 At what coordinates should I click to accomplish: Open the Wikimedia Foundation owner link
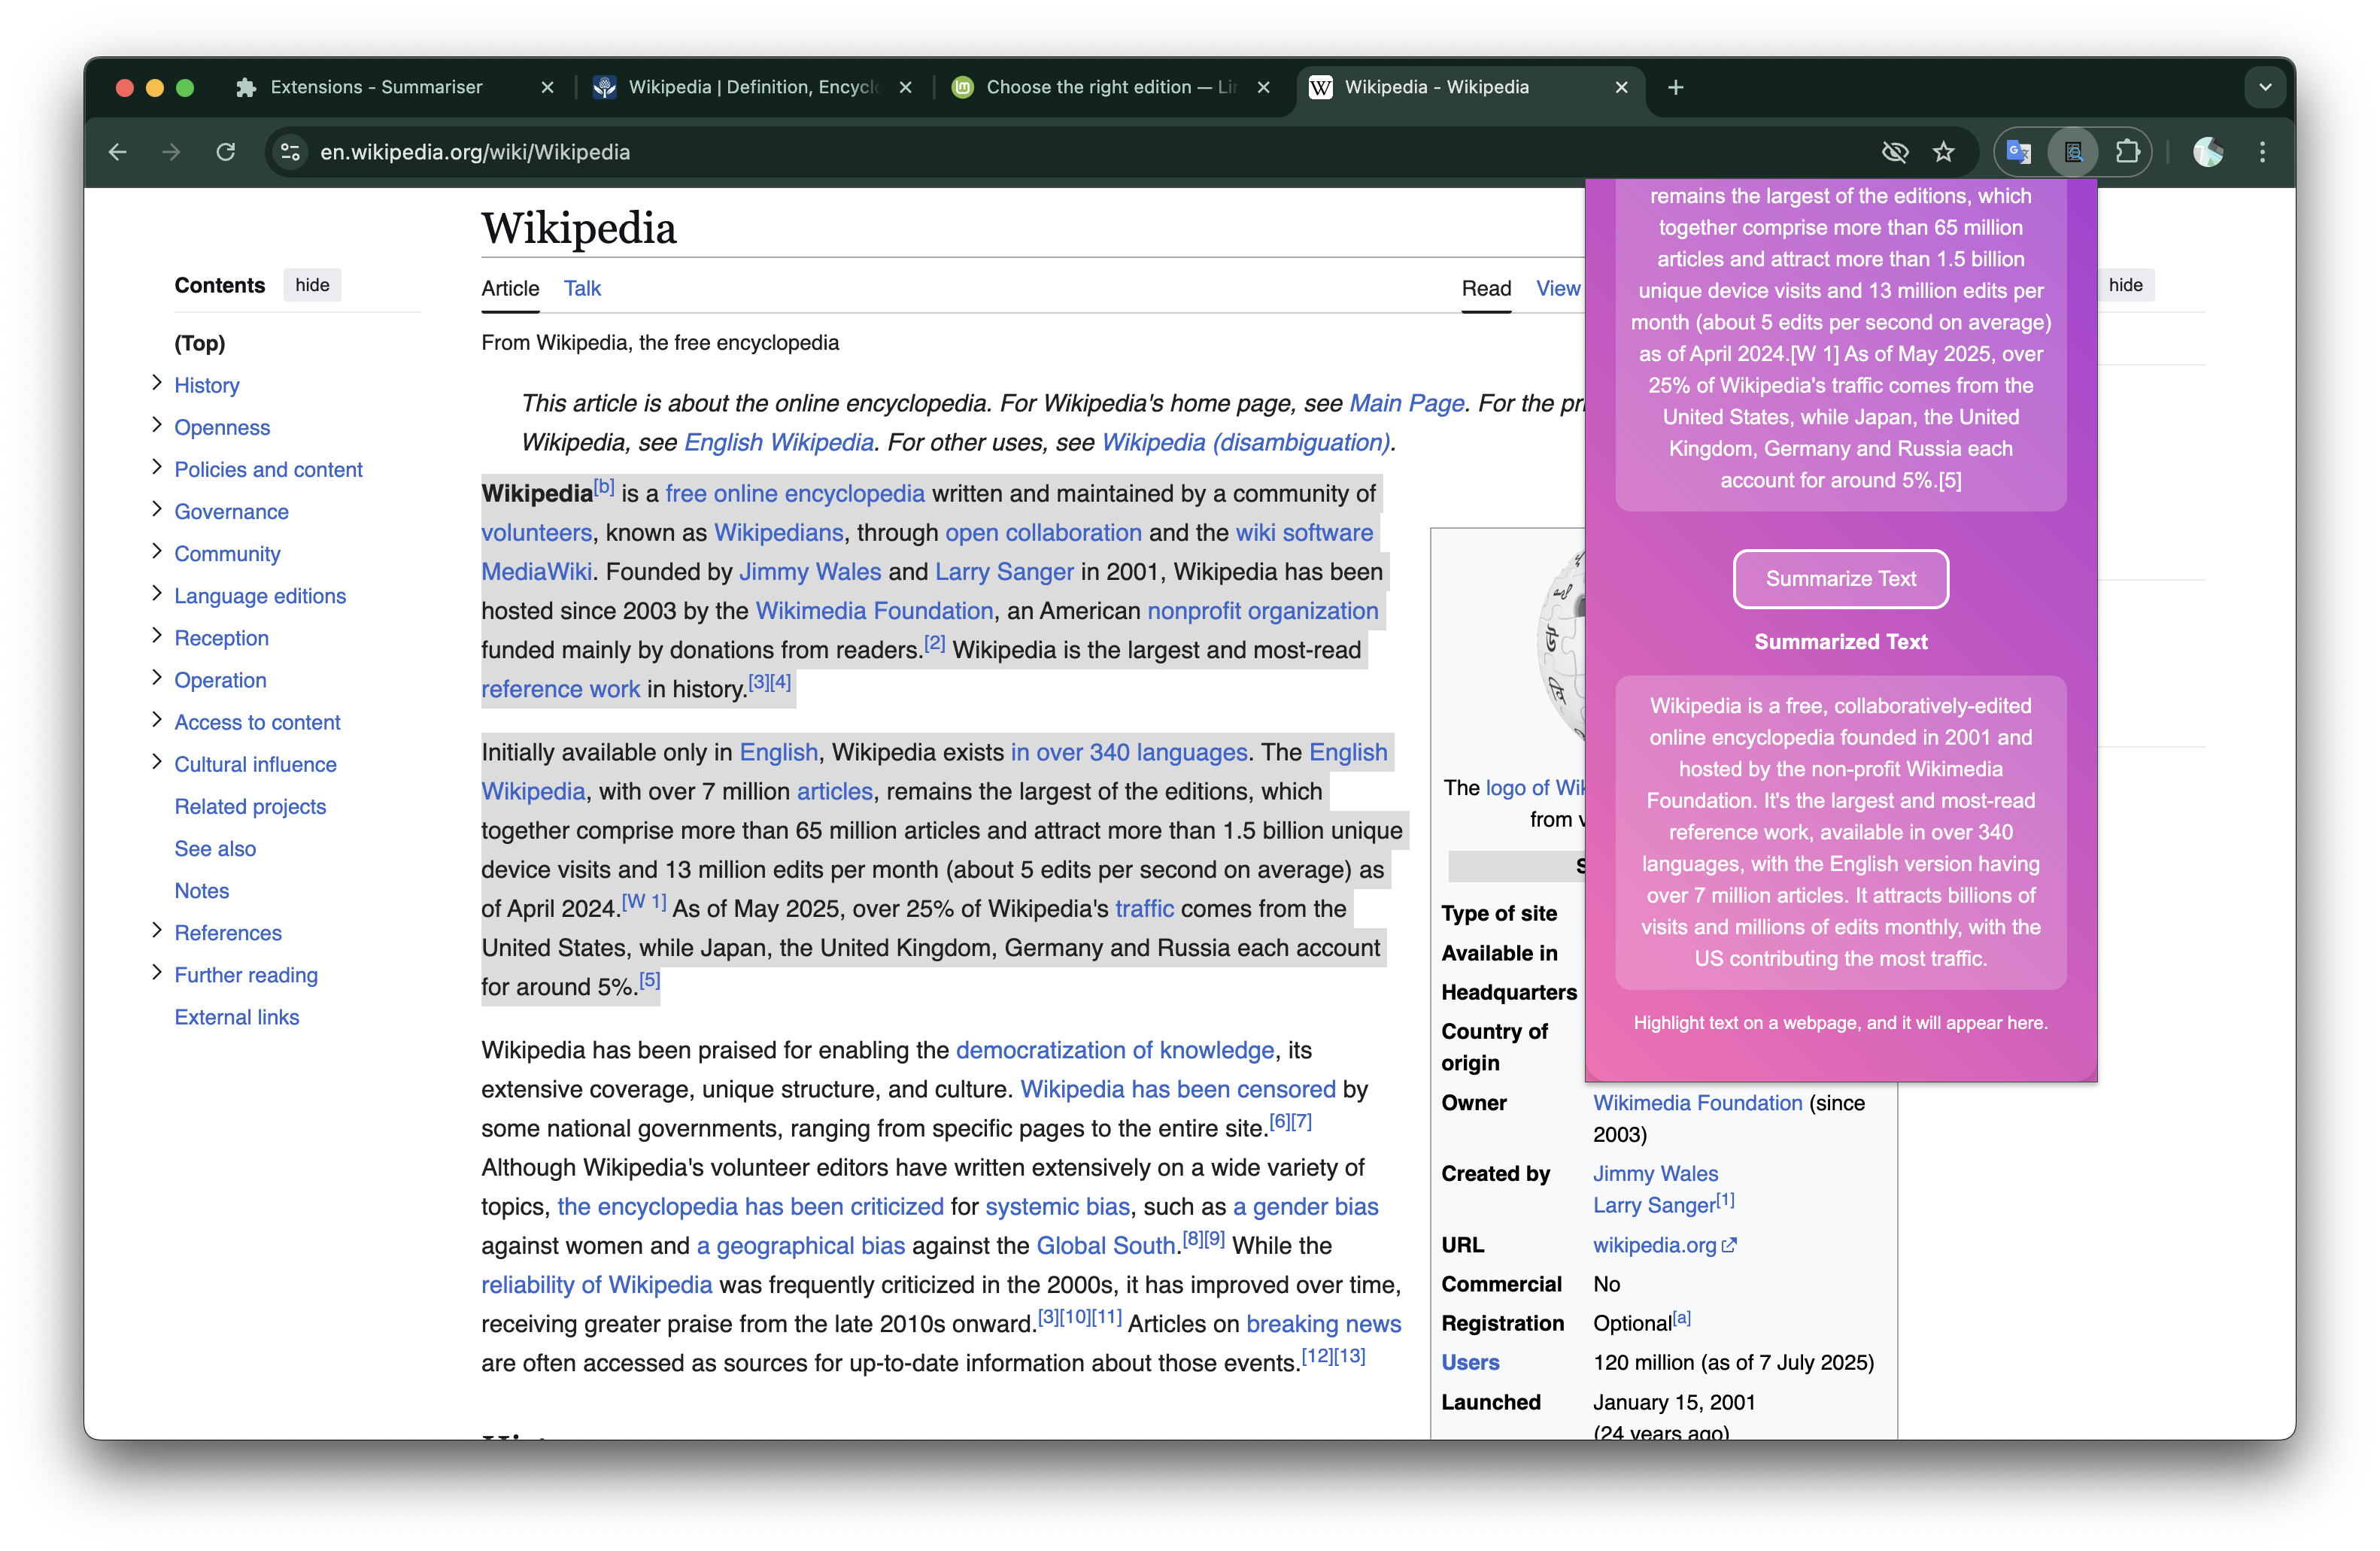coord(1697,1102)
